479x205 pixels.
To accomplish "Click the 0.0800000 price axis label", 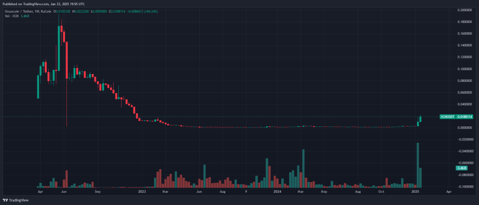I will (x=464, y=81).
